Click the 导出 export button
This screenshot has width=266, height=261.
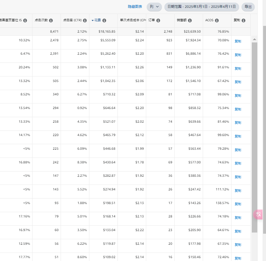coord(248,7)
